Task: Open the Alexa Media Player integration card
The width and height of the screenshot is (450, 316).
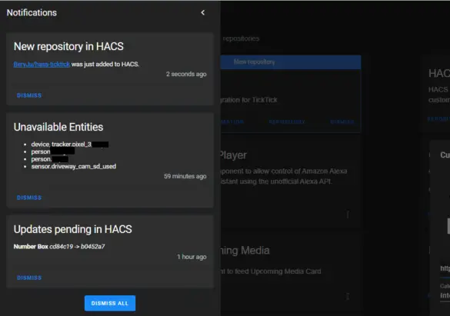Action: (x=290, y=181)
